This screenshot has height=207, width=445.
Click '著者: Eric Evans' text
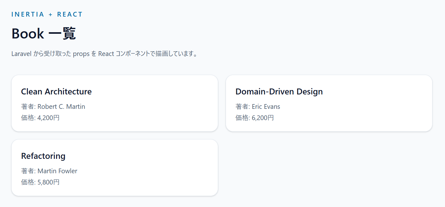click(258, 107)
